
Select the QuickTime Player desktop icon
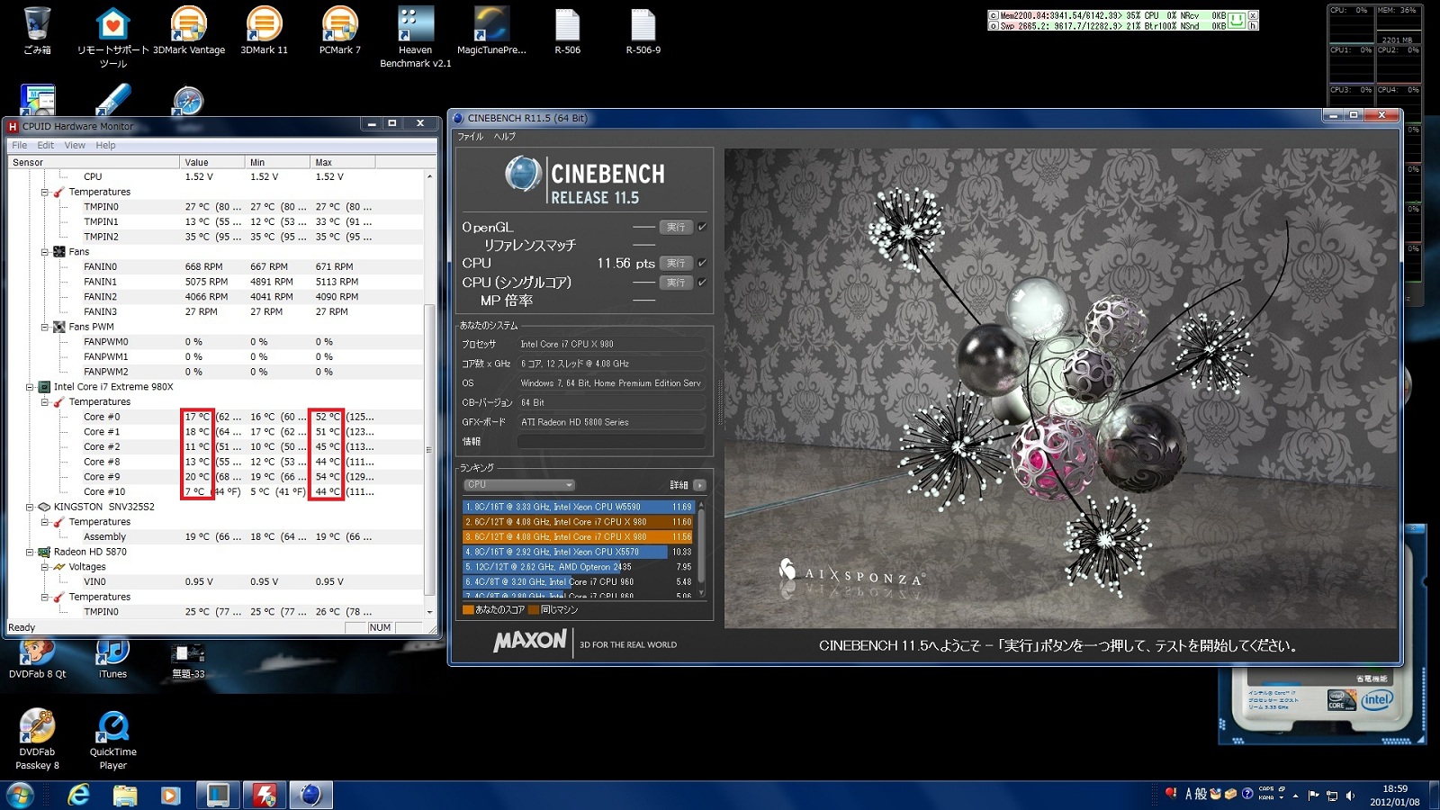coord(113,740)
